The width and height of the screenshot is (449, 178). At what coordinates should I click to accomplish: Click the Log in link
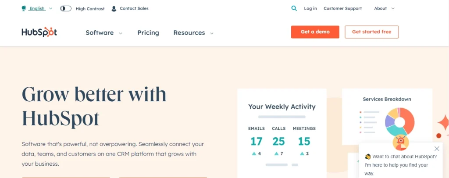point(310,8)
